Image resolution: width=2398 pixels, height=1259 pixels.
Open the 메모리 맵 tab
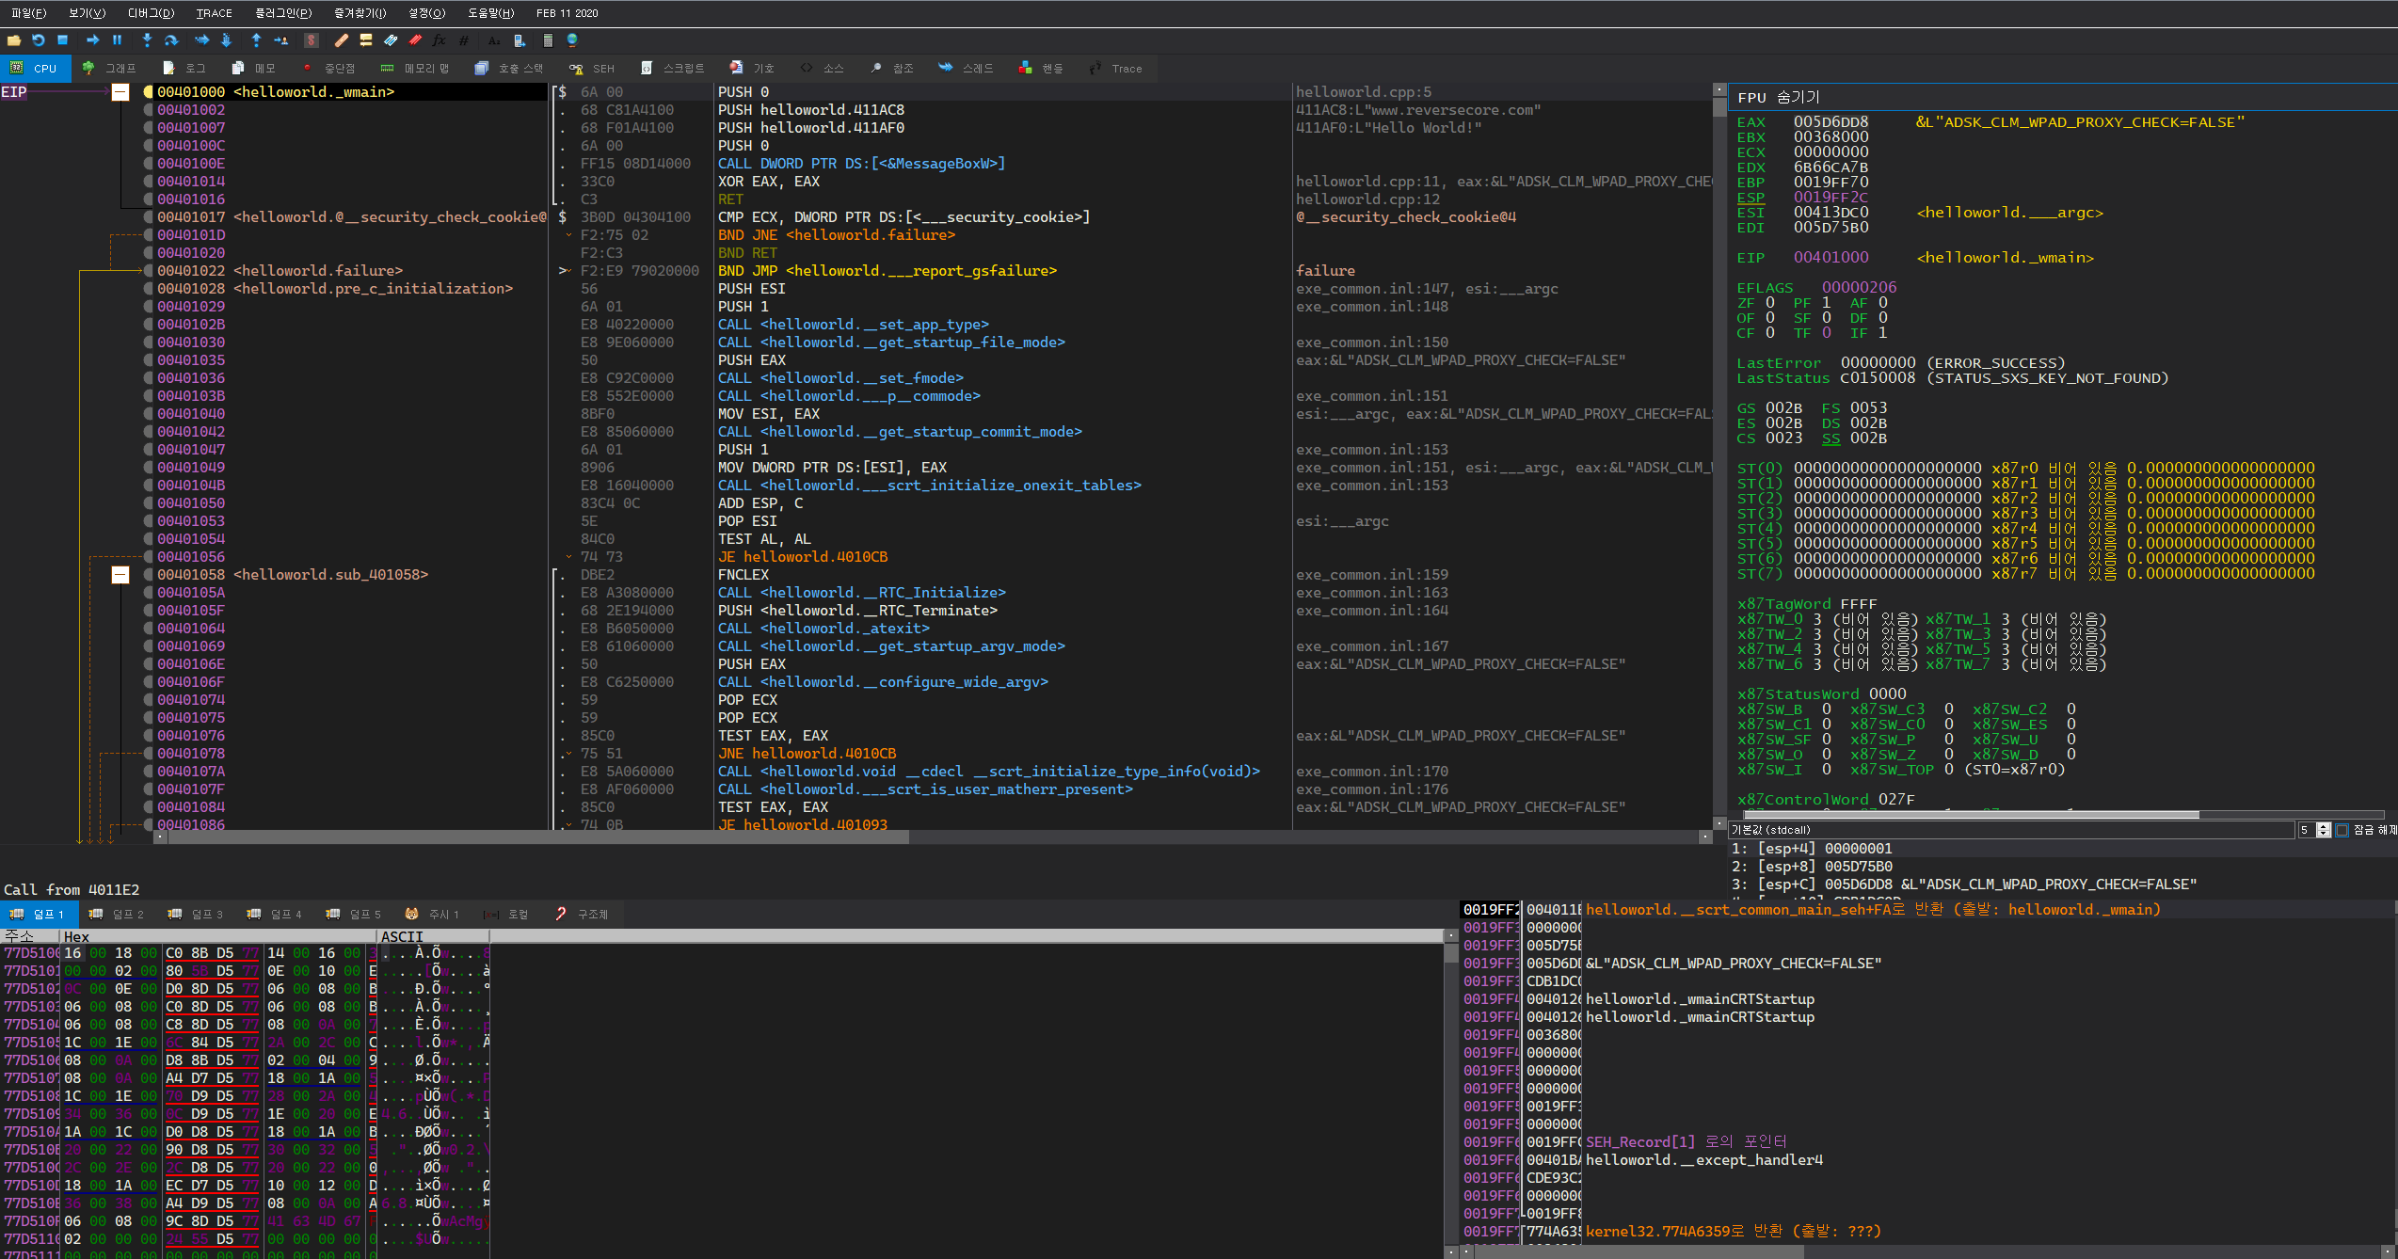click(415, 69)
